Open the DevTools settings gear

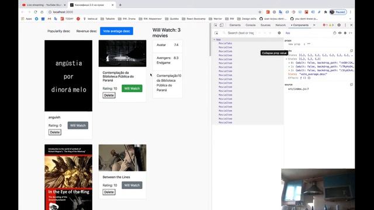(339, 25)
